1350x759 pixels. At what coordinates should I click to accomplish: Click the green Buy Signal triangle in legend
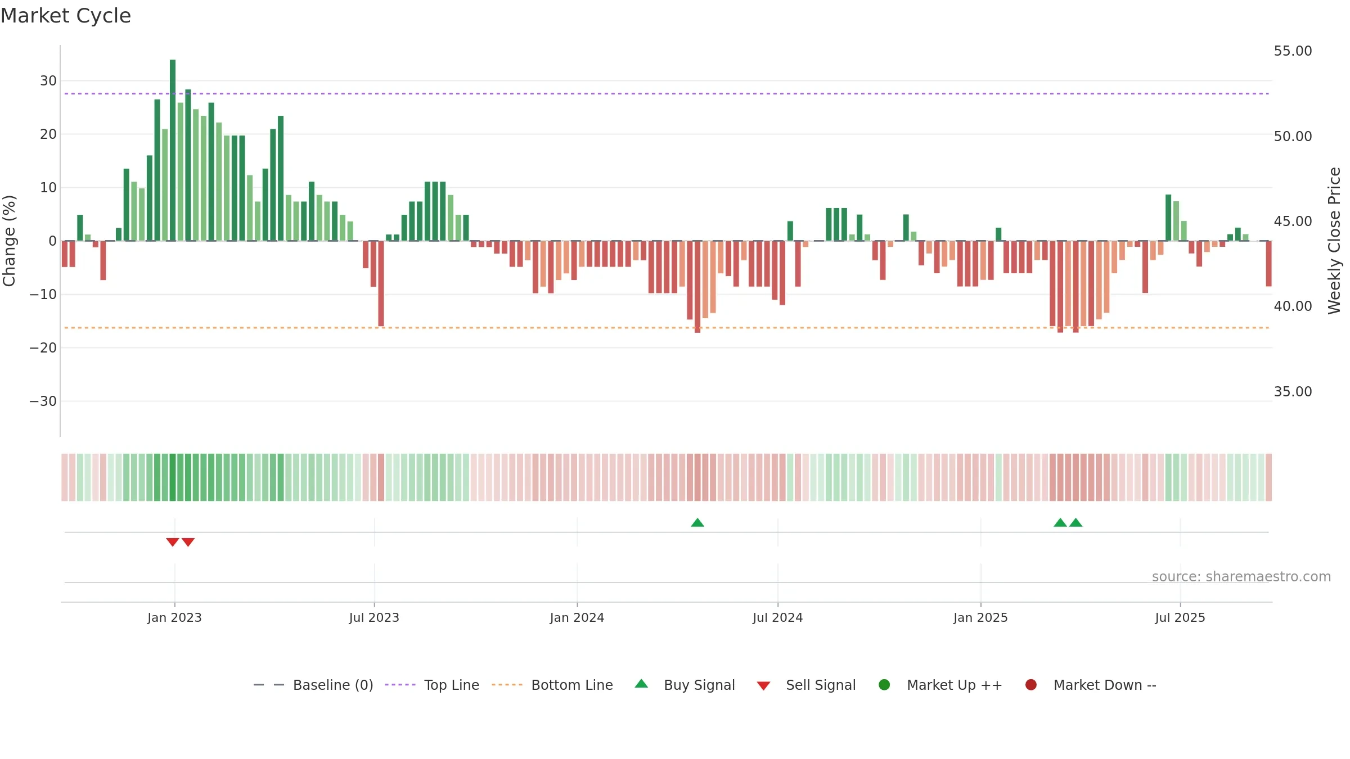tap(641, 684)
